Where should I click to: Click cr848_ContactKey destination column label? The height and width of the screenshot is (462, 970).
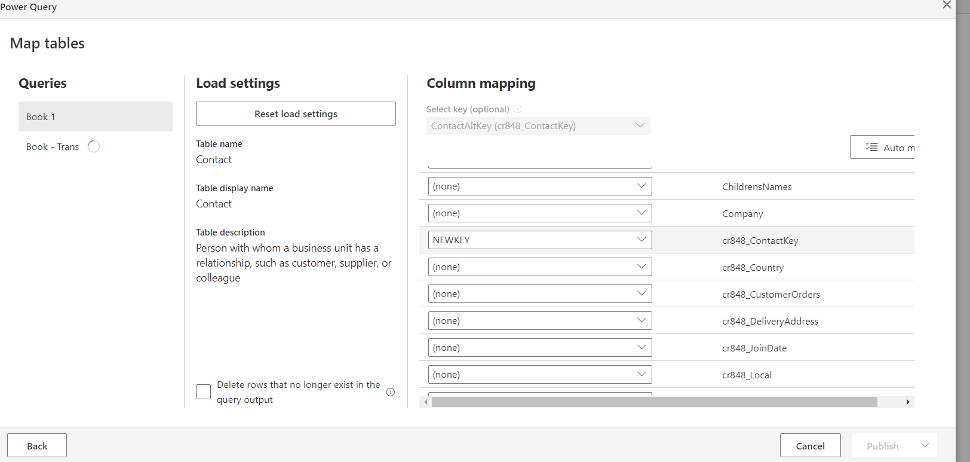[x=760, y=241]
